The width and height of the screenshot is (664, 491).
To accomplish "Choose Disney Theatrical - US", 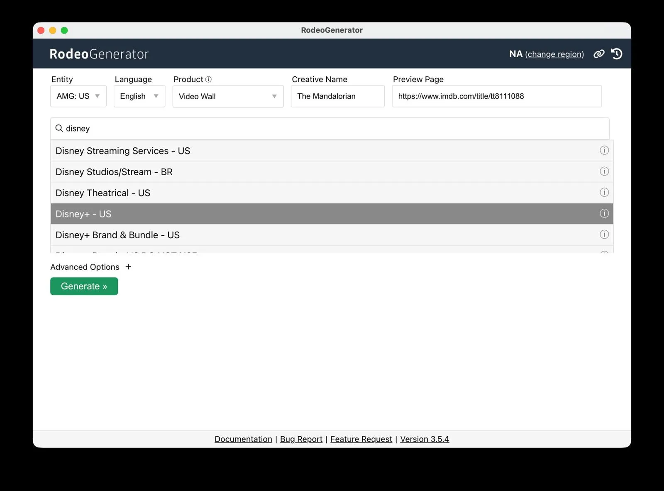I will pyautogui.click(x=332, y=193).
